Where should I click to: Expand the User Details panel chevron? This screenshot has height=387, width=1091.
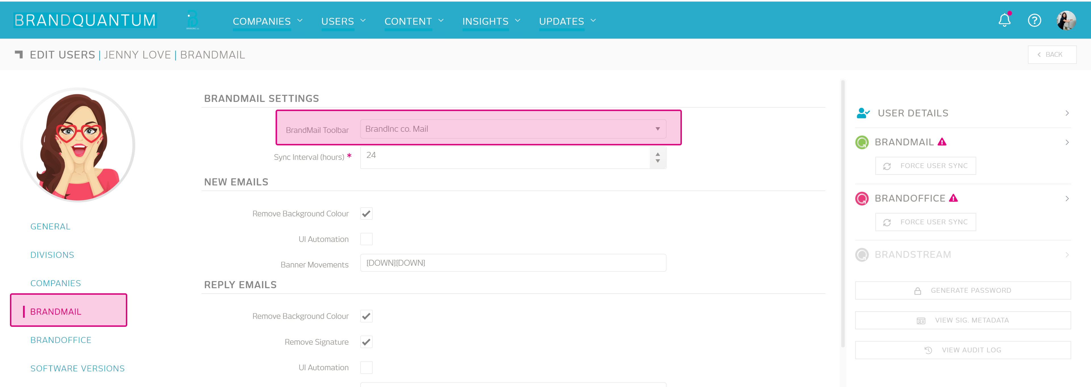click(1067, 113)
